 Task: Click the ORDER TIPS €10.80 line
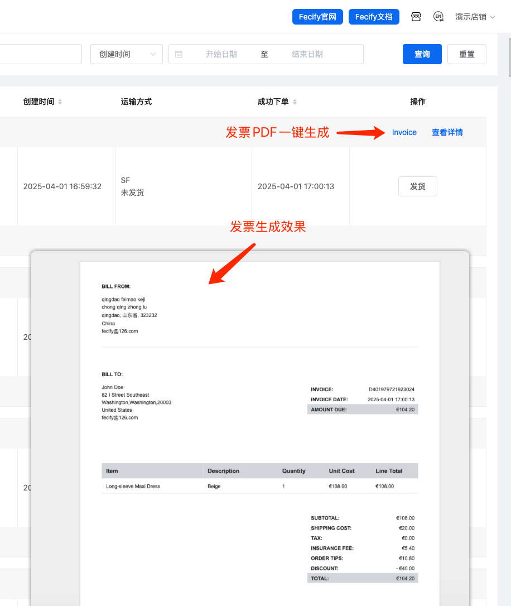pyautogui.click(x=363, y=558)
